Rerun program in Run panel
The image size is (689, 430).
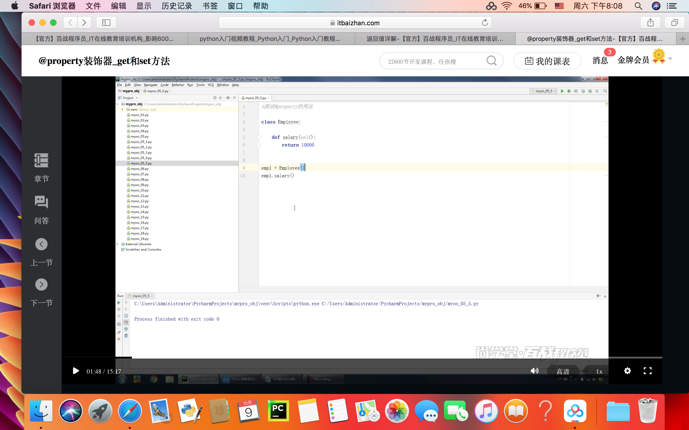point(119,303)
